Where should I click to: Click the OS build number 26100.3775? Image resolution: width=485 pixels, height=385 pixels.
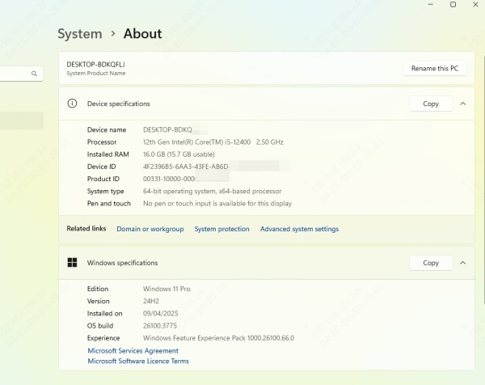(x=160, y=326)
